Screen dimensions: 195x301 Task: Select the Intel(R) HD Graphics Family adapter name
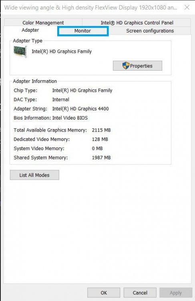pos(62,51)
